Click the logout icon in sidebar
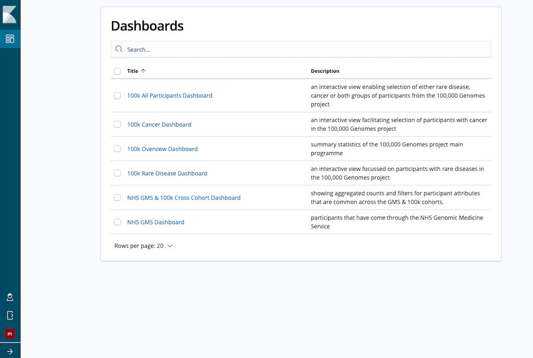The height and width of the screenshot is (358, 533). pos(10,315)
